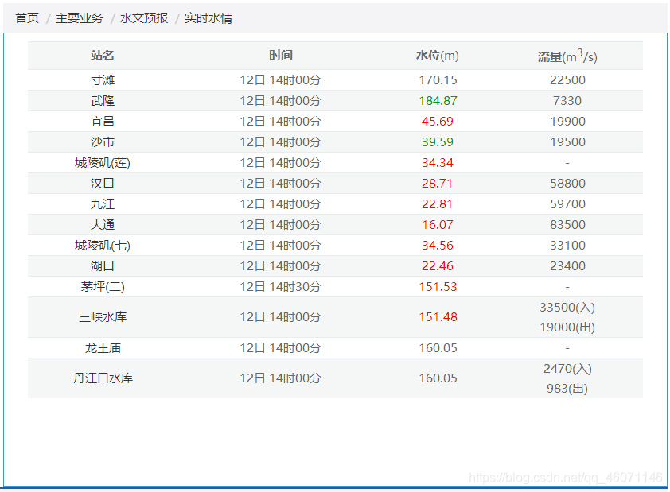Click the 三峡水库 row time cell

pyautogui.click(x=281, y=317)
